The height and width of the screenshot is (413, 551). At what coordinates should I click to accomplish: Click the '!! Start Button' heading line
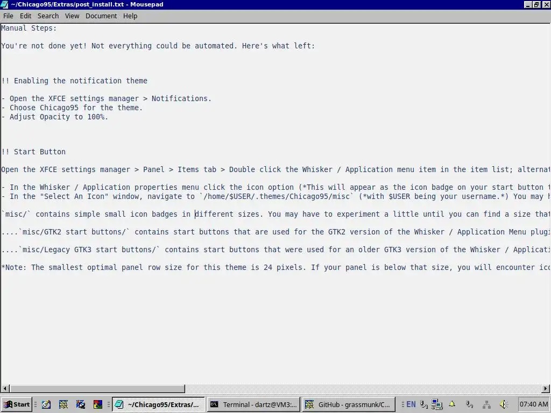pyautogui.click(x=33, y=152)
